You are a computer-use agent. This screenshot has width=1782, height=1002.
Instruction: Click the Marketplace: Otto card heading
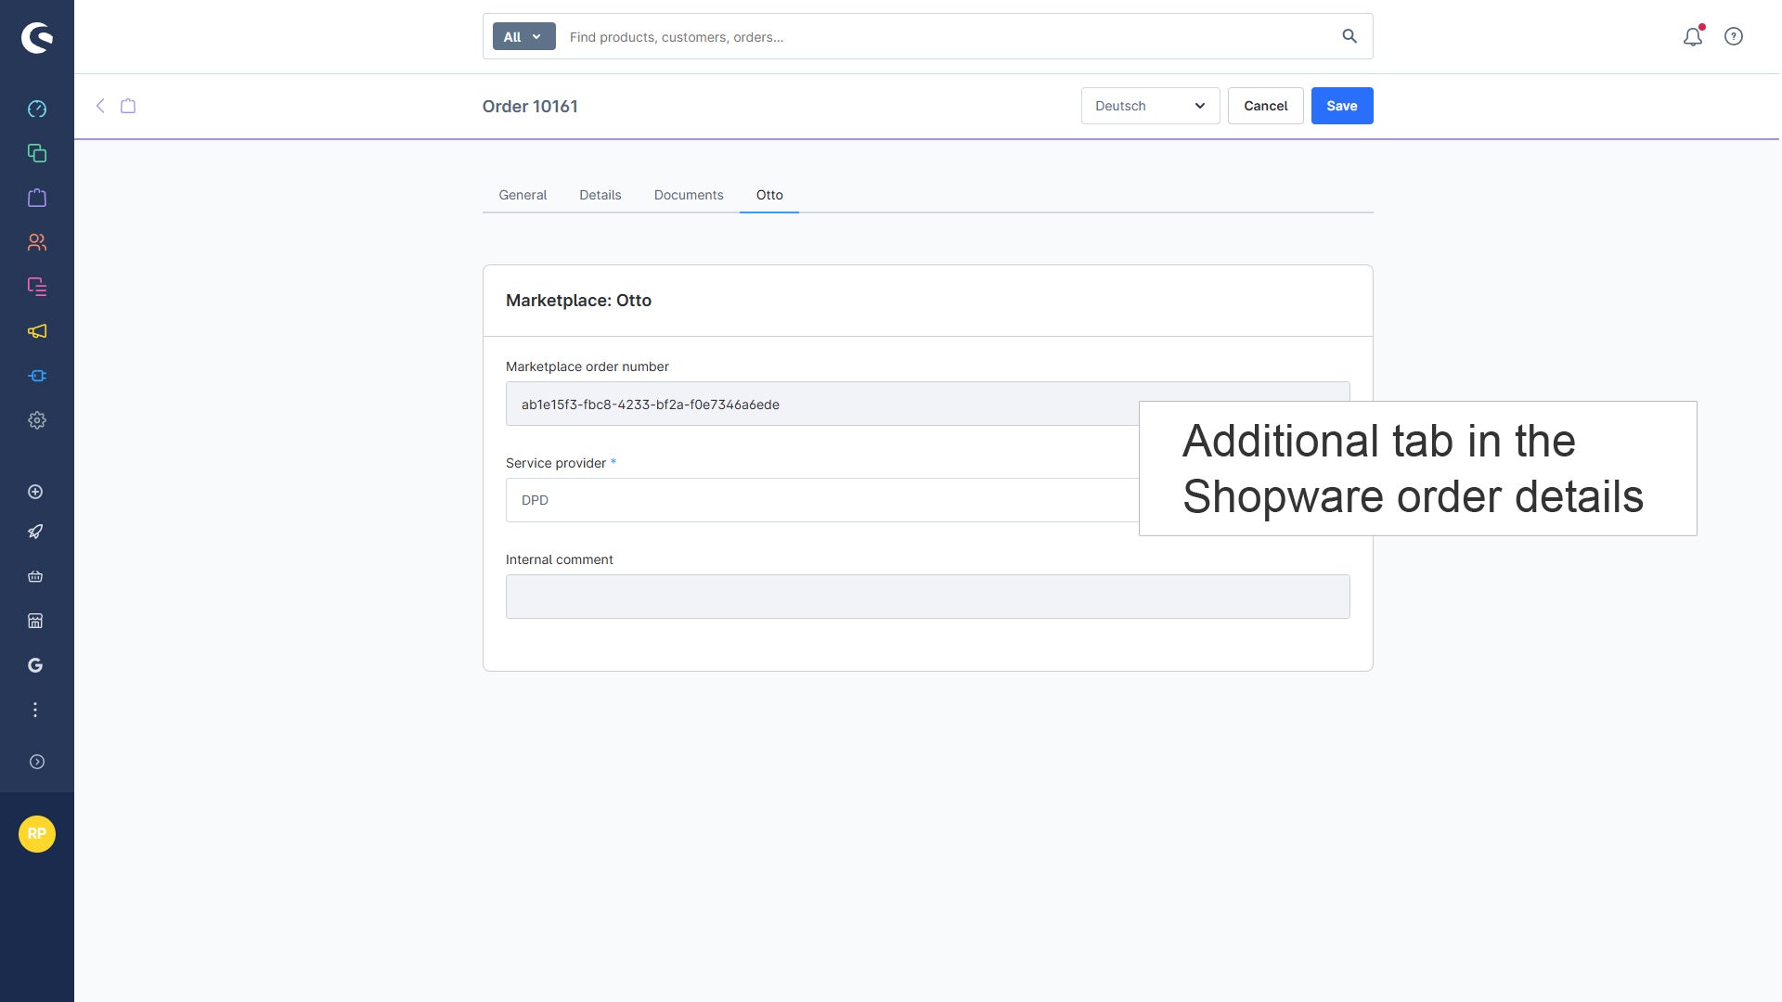pos(578,301)
